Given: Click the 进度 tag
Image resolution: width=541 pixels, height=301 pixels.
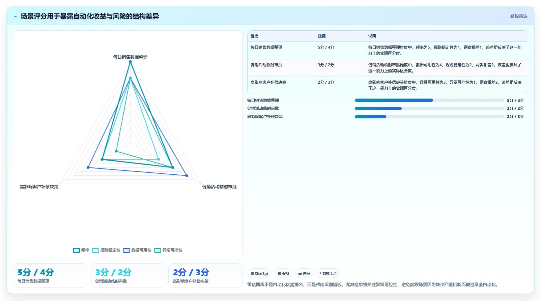Looking at the screenshot, I should click(x=304, y=273).
